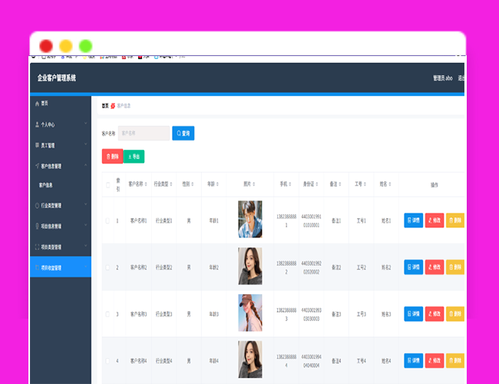Viewport: 499px width, 384px height.
Task: Click yellow 删除 for customer row 4
Action: (x=455, y=360)
